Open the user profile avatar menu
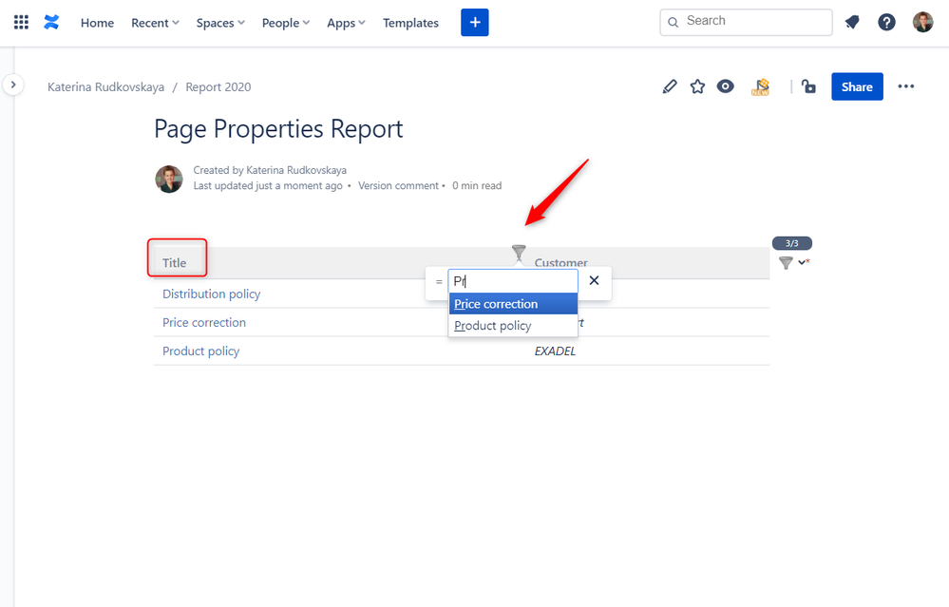 point(923,23)
